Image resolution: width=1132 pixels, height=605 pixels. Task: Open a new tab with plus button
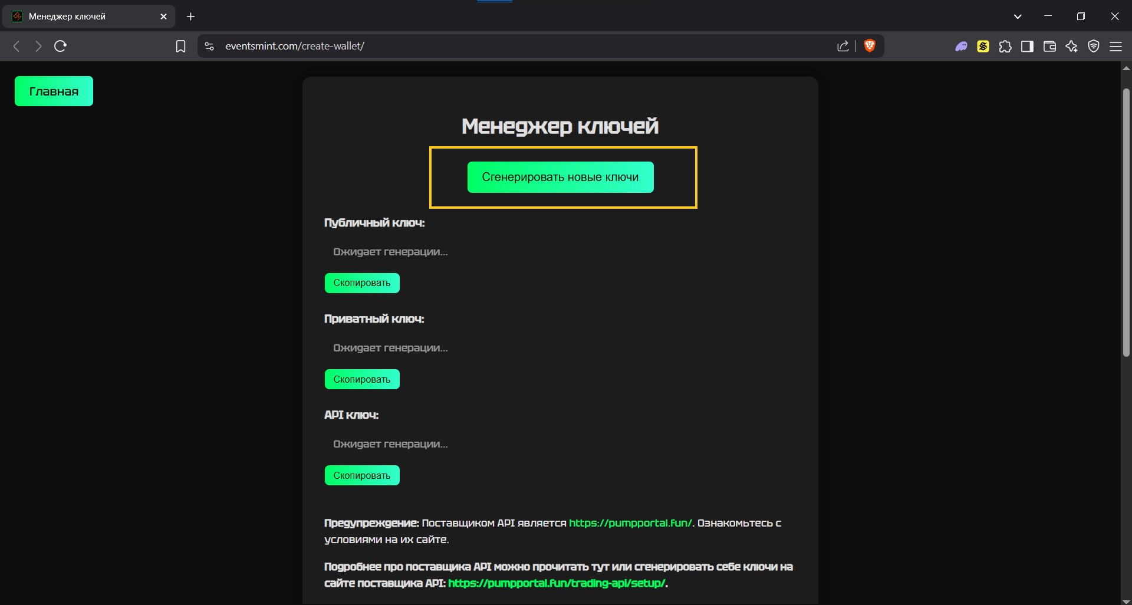point(190,17)
